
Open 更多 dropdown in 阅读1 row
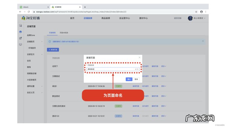[x=164, y=86]
